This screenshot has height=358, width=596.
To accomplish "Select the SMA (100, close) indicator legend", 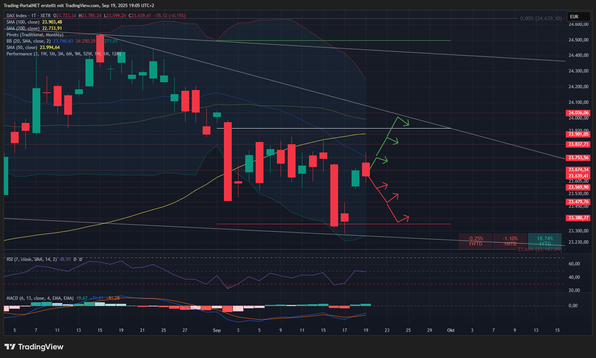I will 23,22.
